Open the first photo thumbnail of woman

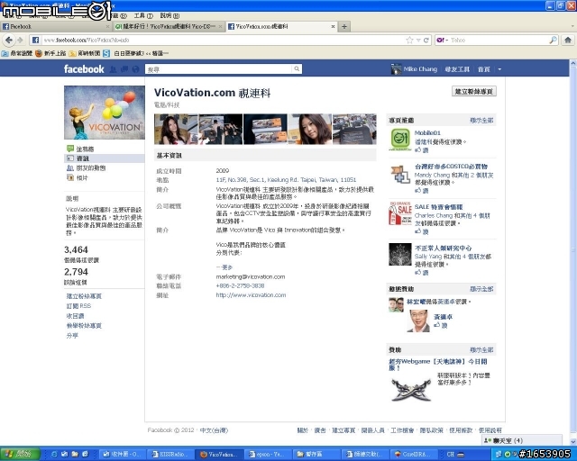(176, 129)
